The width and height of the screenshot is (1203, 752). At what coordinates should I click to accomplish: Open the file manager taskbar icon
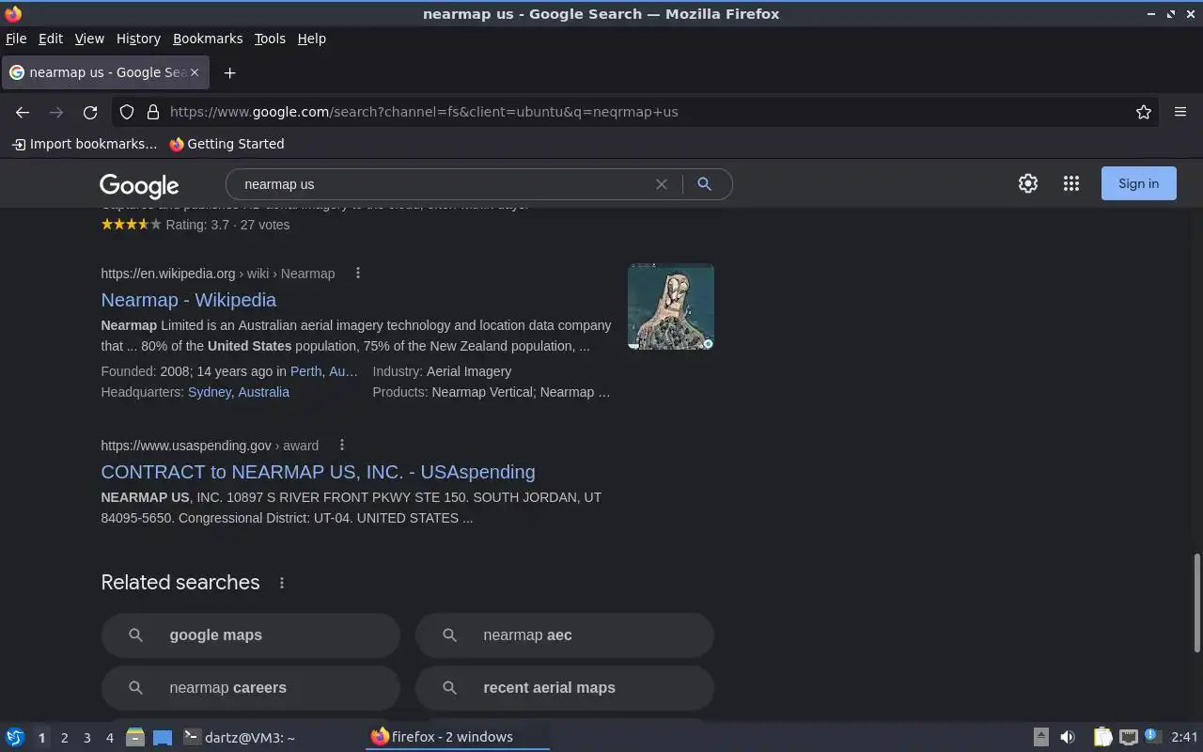tap(135, 737)
